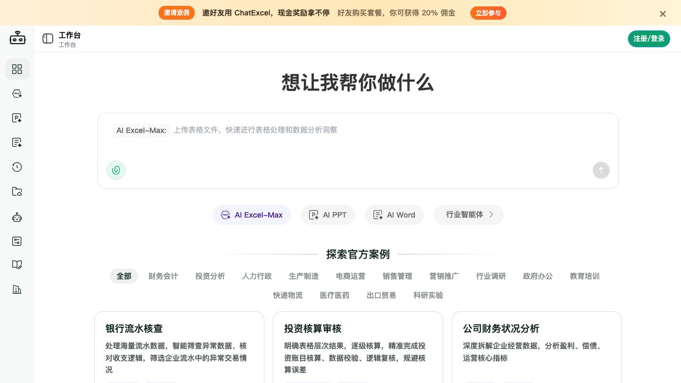Click the ChatExcel robot logo
This screenshot has width=681, height=383.
(18, 38)
